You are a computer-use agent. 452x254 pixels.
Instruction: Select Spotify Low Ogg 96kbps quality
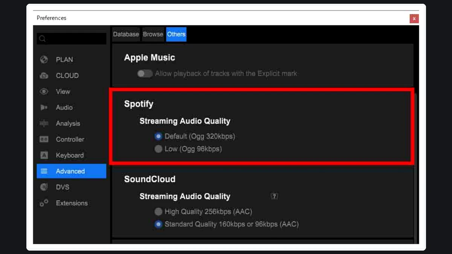tap(159, 149)
